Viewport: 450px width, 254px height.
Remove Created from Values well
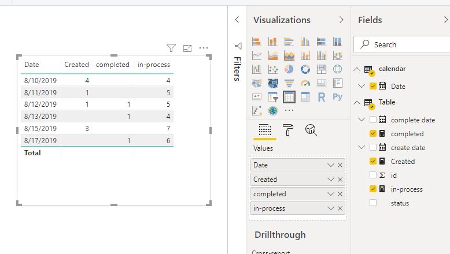[x=340, y=180]
